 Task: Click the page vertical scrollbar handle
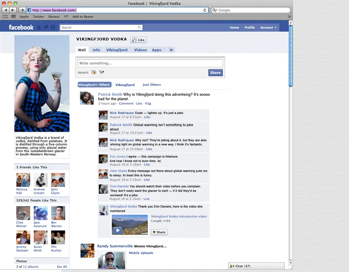tap(290, 55)
